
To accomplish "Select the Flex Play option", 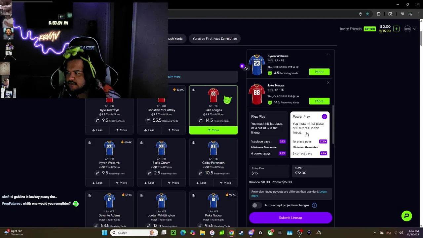I will click(268, 136).
